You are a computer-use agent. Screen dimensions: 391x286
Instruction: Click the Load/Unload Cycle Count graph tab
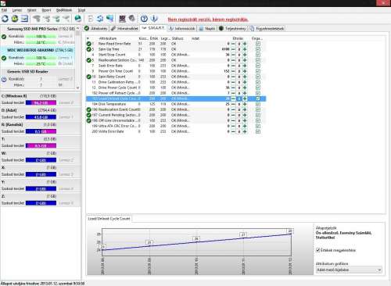(109, 219)
